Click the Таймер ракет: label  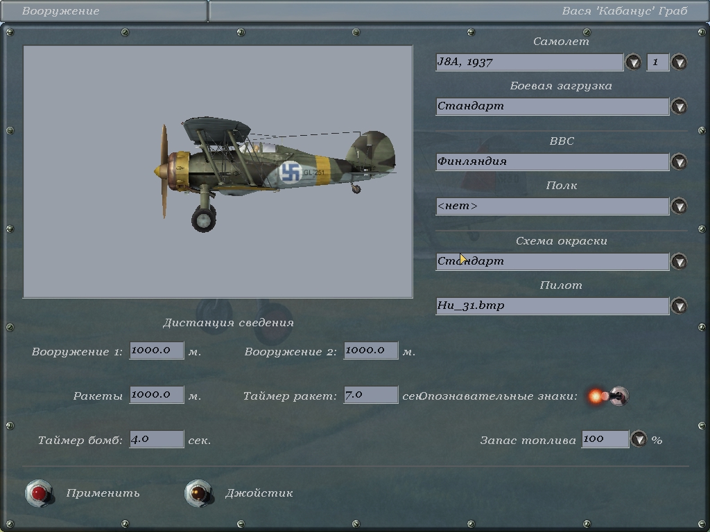coord(290,396)
